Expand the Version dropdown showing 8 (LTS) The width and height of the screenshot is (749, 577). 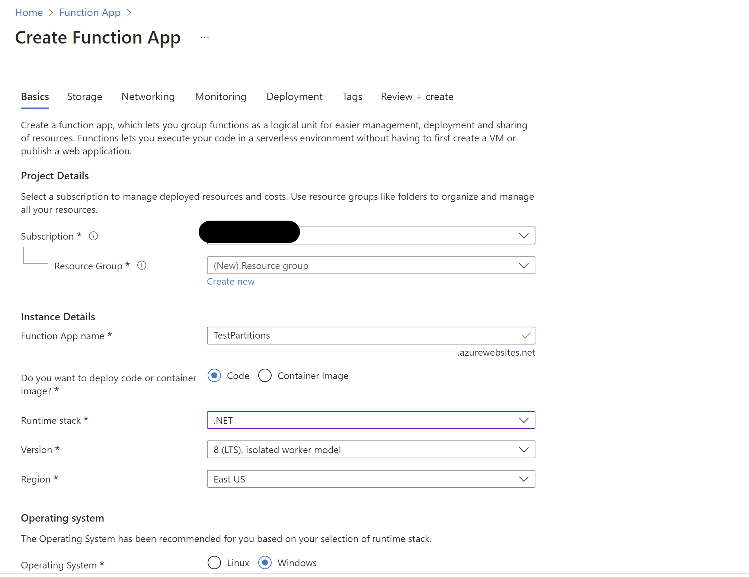(x=371, y=449)
